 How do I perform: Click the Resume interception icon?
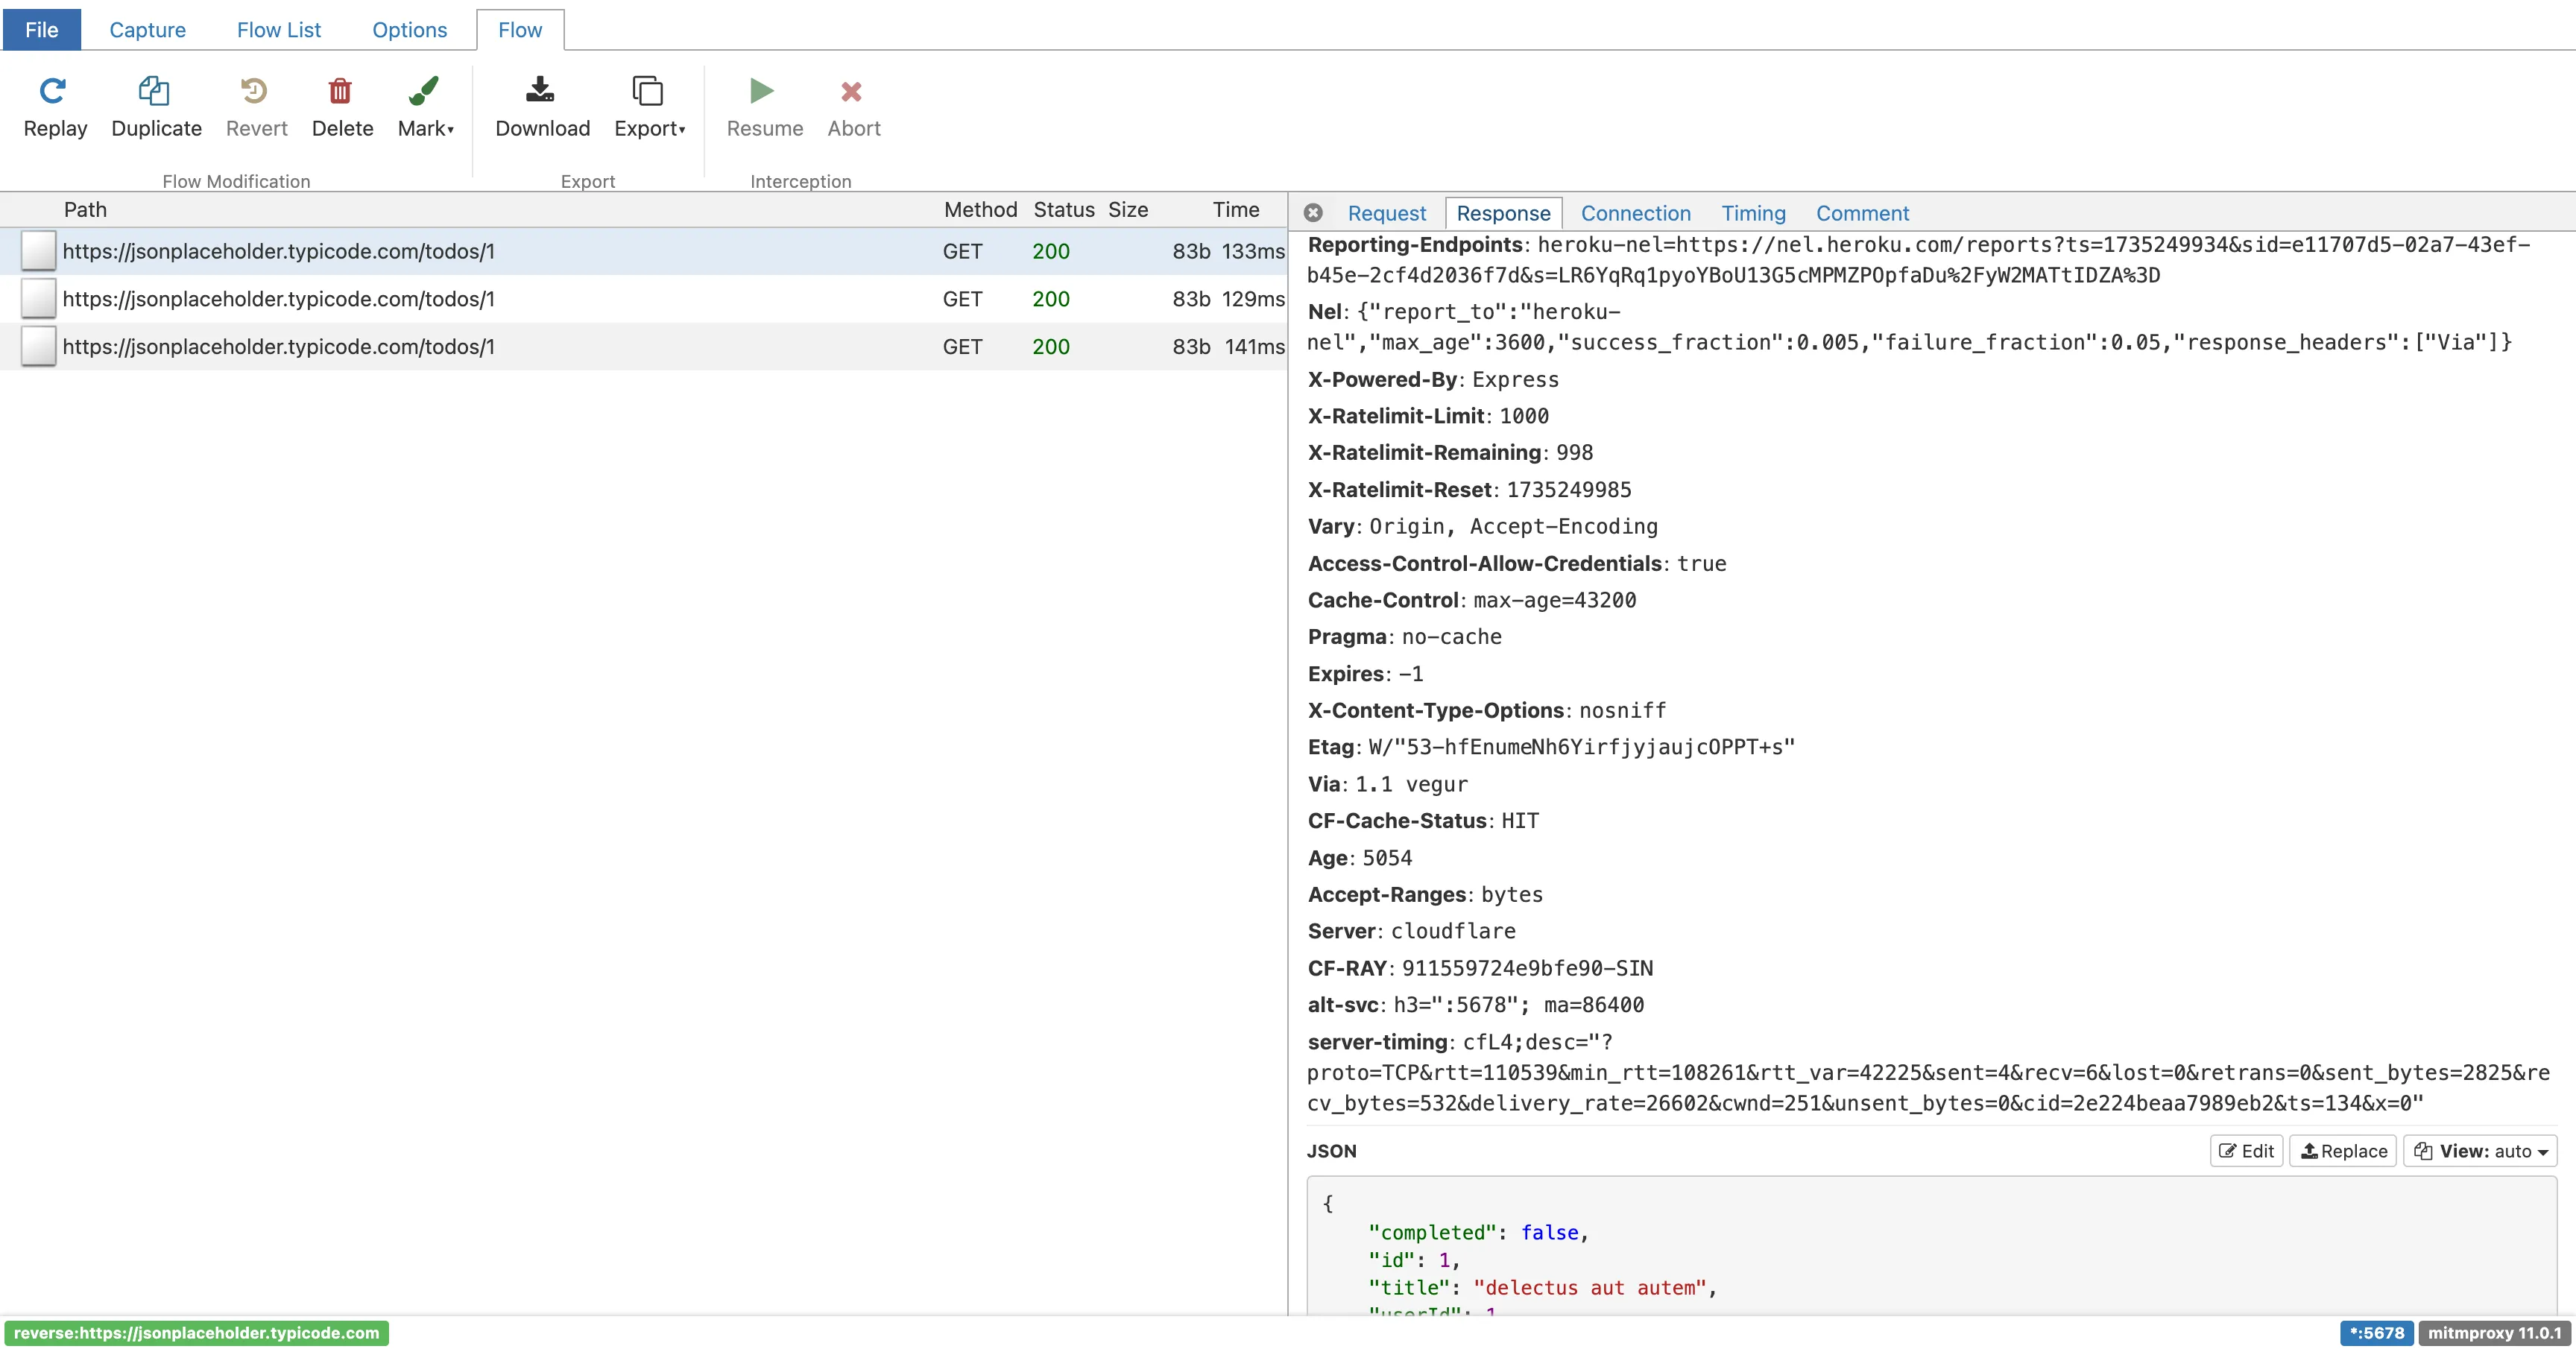coord(762,91)
